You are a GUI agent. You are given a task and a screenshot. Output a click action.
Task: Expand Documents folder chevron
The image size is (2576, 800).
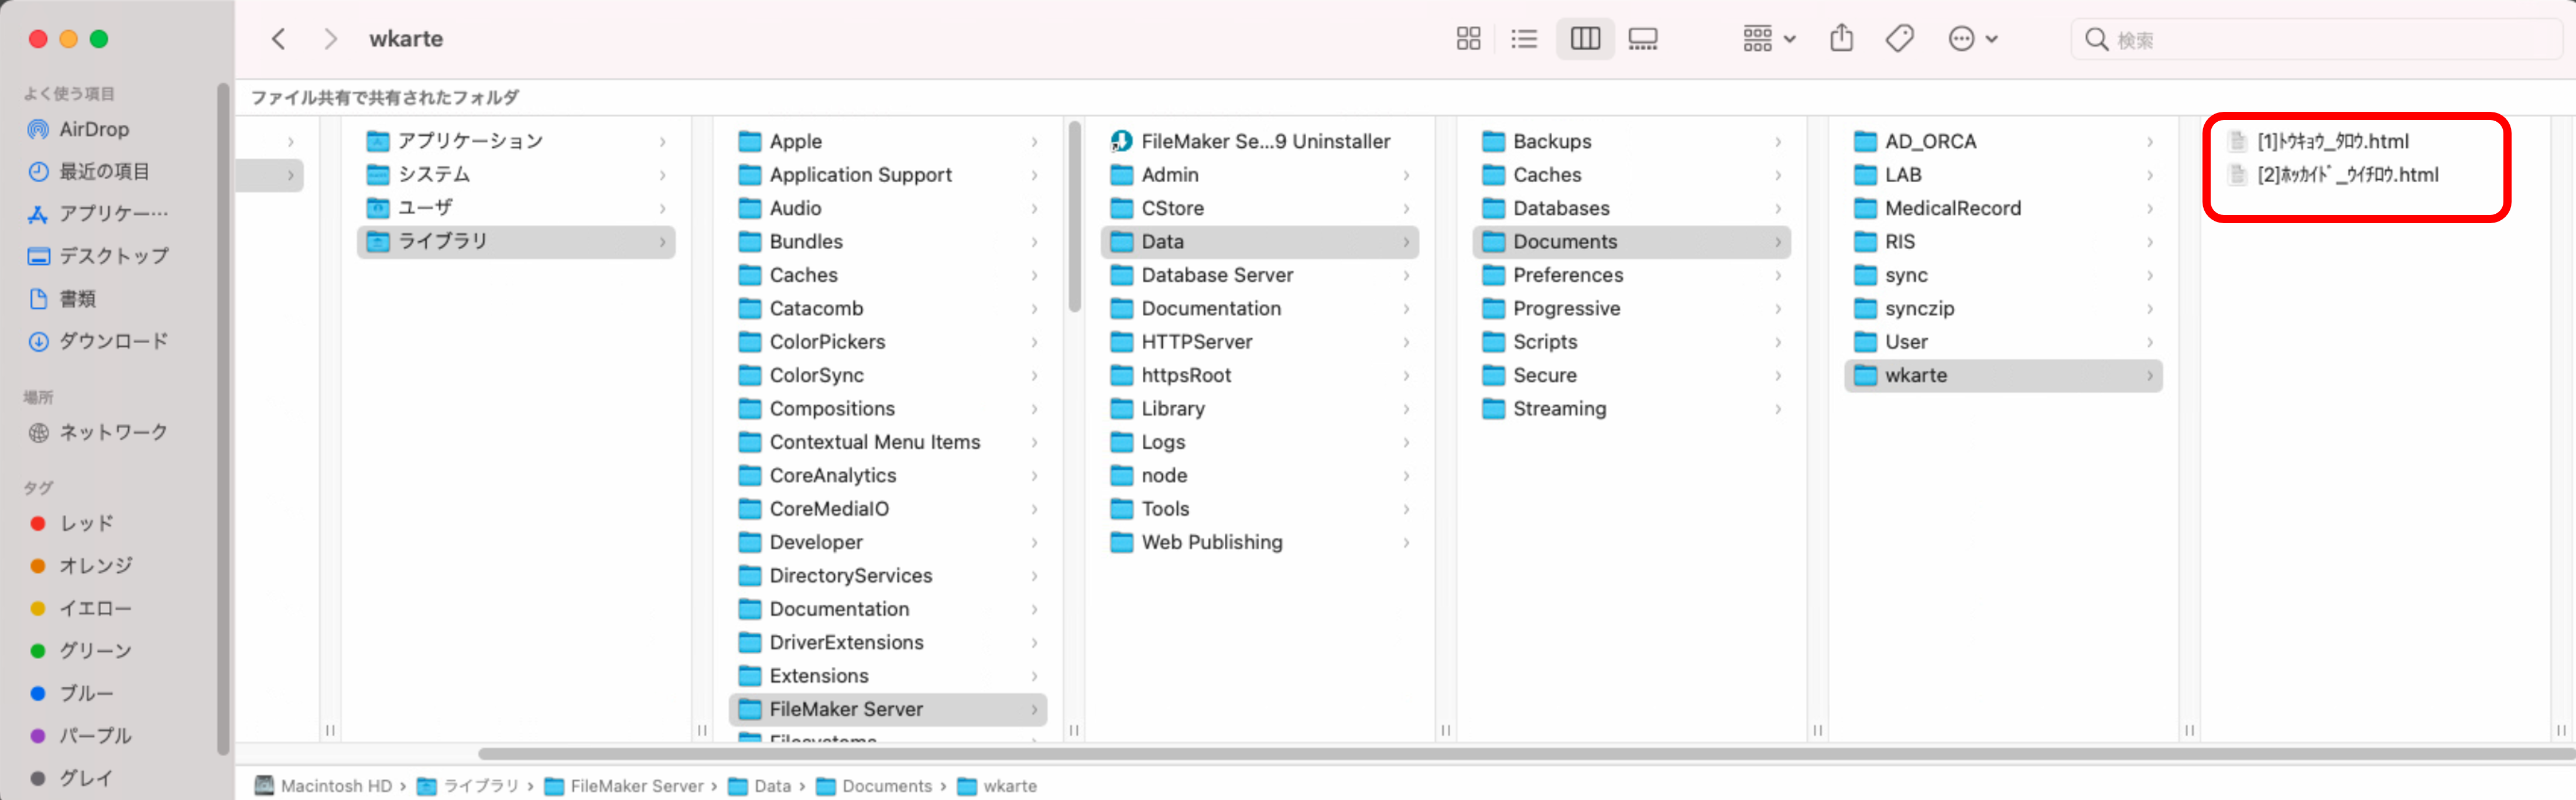[x=1778, y=242]
